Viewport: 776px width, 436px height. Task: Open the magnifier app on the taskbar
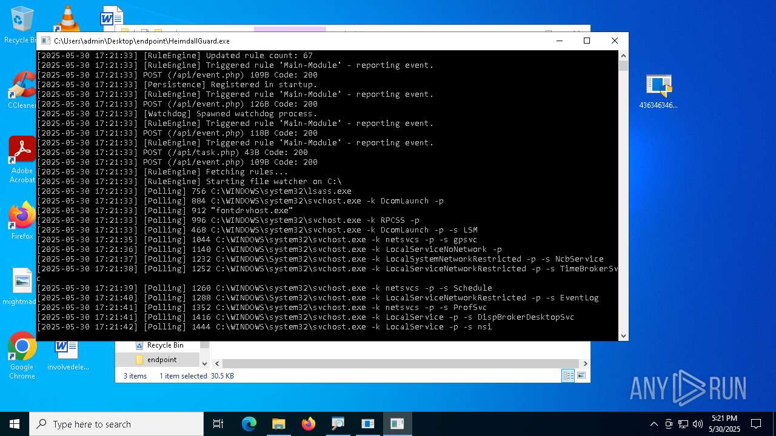(x=338, y=424)
